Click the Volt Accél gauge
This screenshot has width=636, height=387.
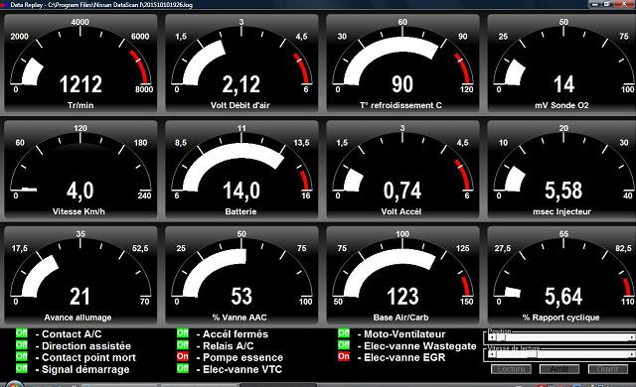(x=402, y=170)
